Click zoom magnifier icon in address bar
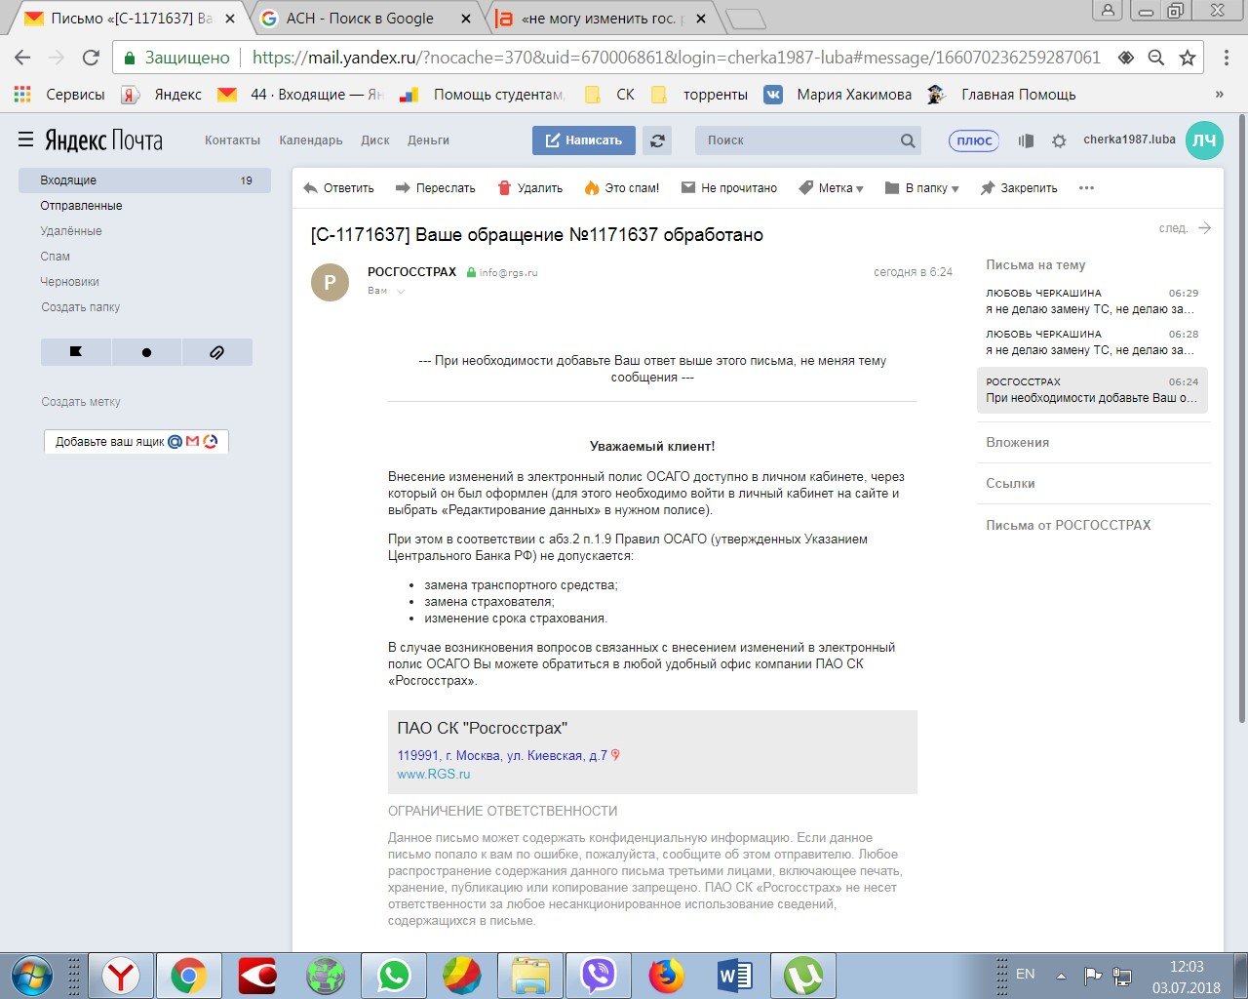This screenshot has height=999, width=1248. click(1156, 58)
